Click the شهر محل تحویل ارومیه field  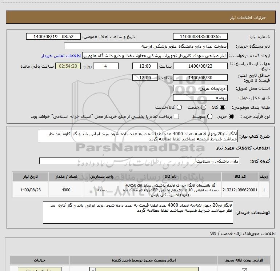[200, 98]
